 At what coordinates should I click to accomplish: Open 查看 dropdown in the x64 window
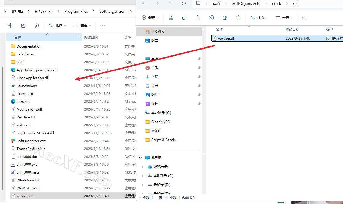pos(284,18)
